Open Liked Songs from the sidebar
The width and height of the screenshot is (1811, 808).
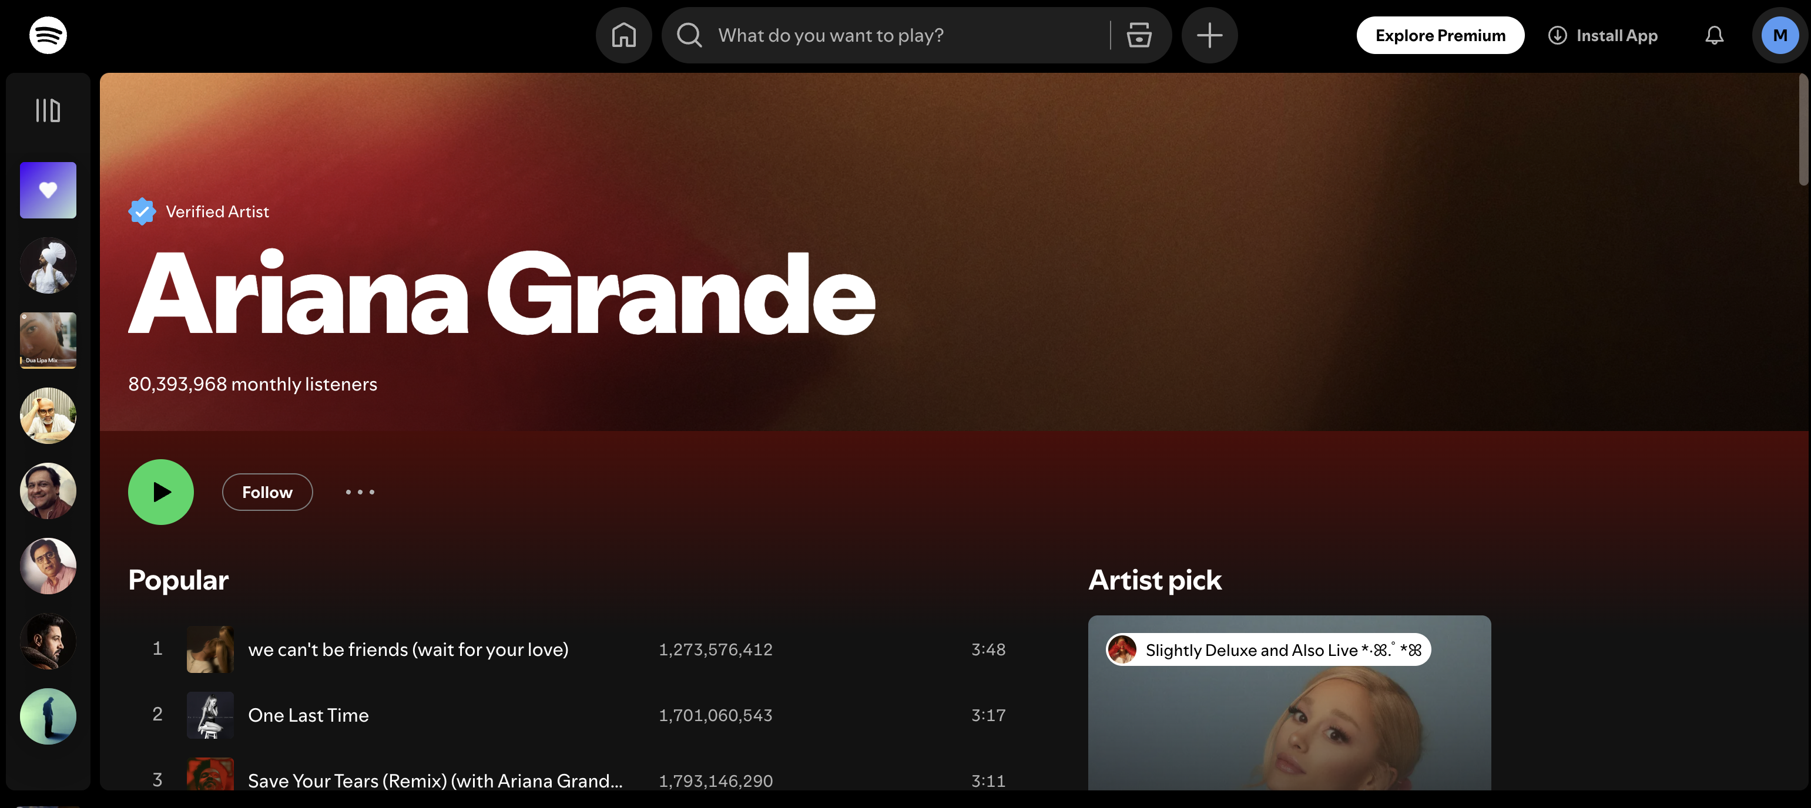[47, 190]
